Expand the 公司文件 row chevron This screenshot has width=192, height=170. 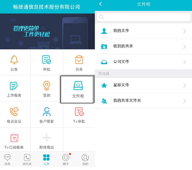click(x=185, y=62)
